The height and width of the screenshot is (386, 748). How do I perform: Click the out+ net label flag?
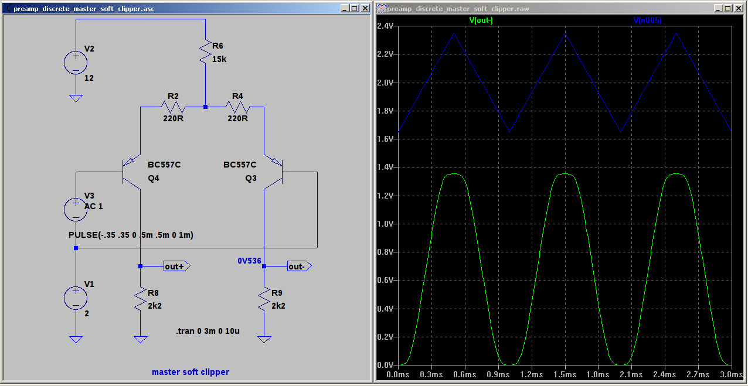(x=177, y=266)
